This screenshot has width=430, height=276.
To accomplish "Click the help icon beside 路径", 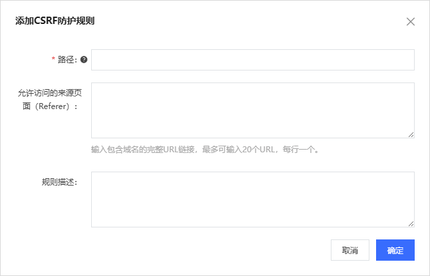I will click(84, 60).
